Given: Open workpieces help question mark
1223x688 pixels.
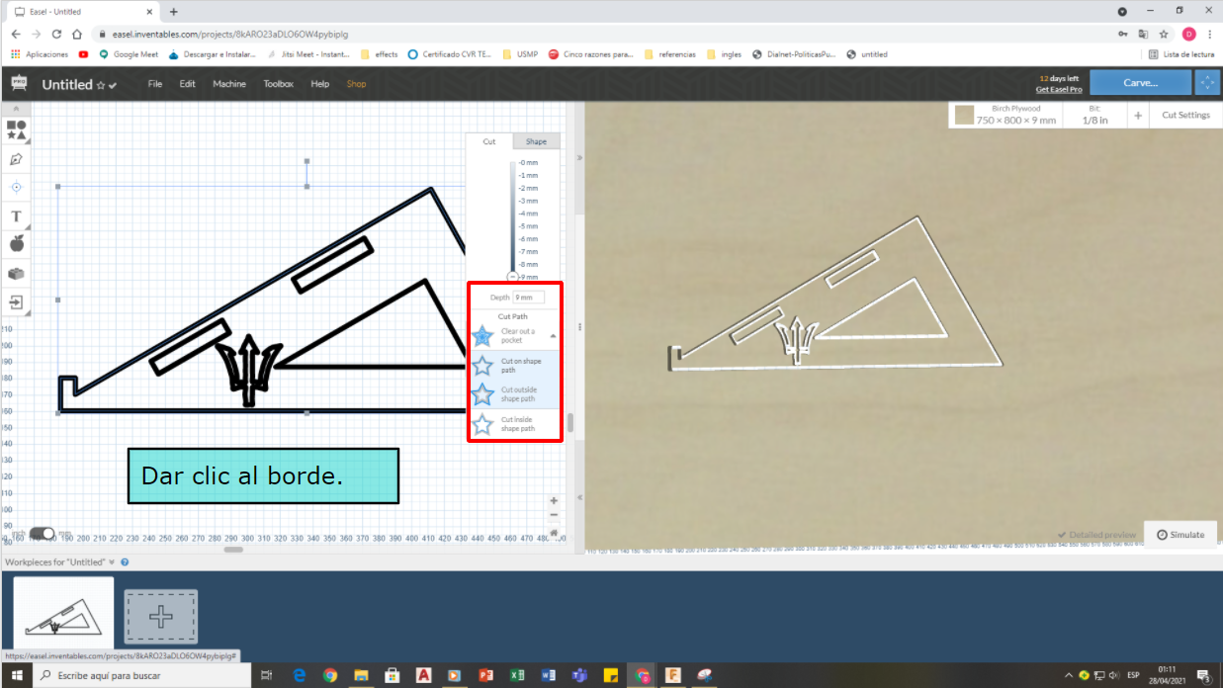Looking at the screenshot, I should (x=125, y=561).
